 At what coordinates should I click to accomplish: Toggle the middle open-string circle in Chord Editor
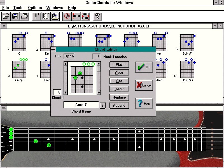(88, 64)
